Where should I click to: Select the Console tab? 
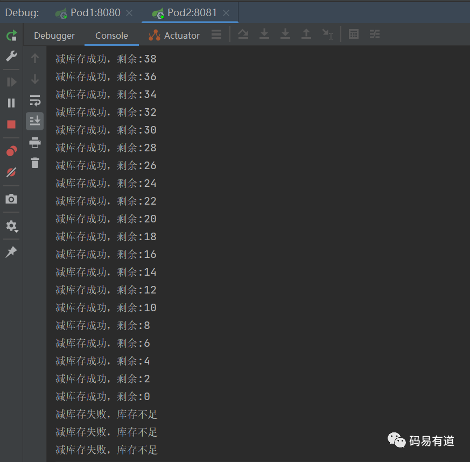111,36
